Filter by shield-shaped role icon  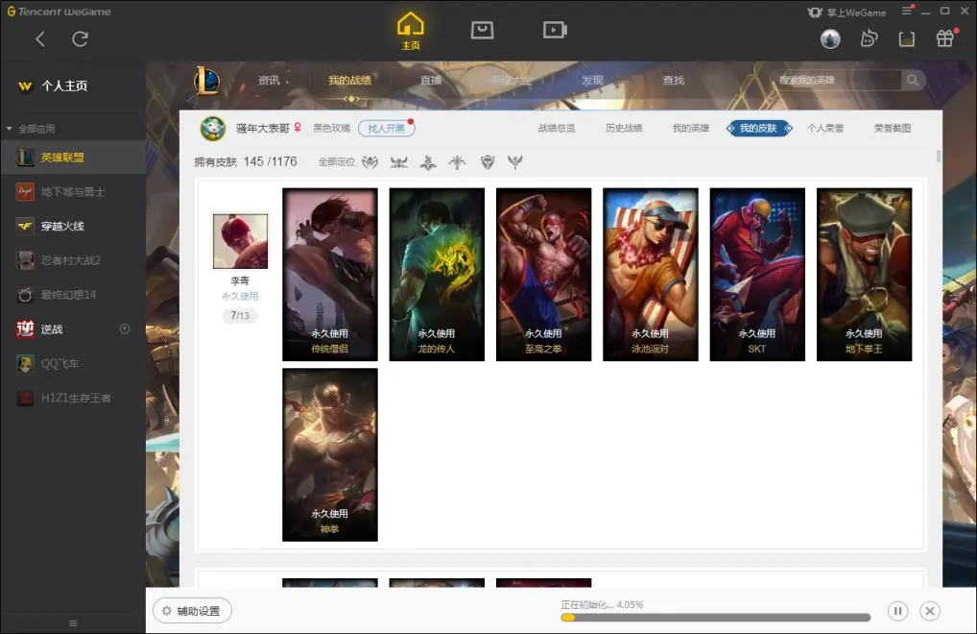(x=488, y=162)
